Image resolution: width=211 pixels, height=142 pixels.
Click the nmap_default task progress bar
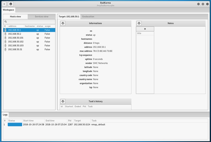(15, 124)
